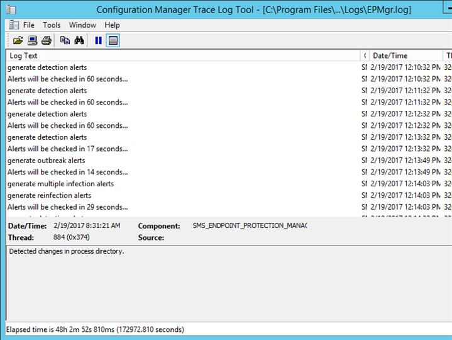Viewport: 452px width, 340px height.
Task: Open the Tools menu
Action: coord(52,25)
